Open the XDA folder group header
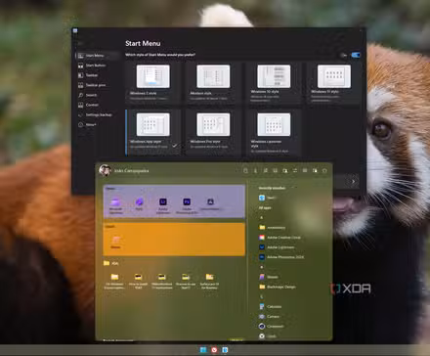This screenshot has width=430, height=356. pos(111,263)
